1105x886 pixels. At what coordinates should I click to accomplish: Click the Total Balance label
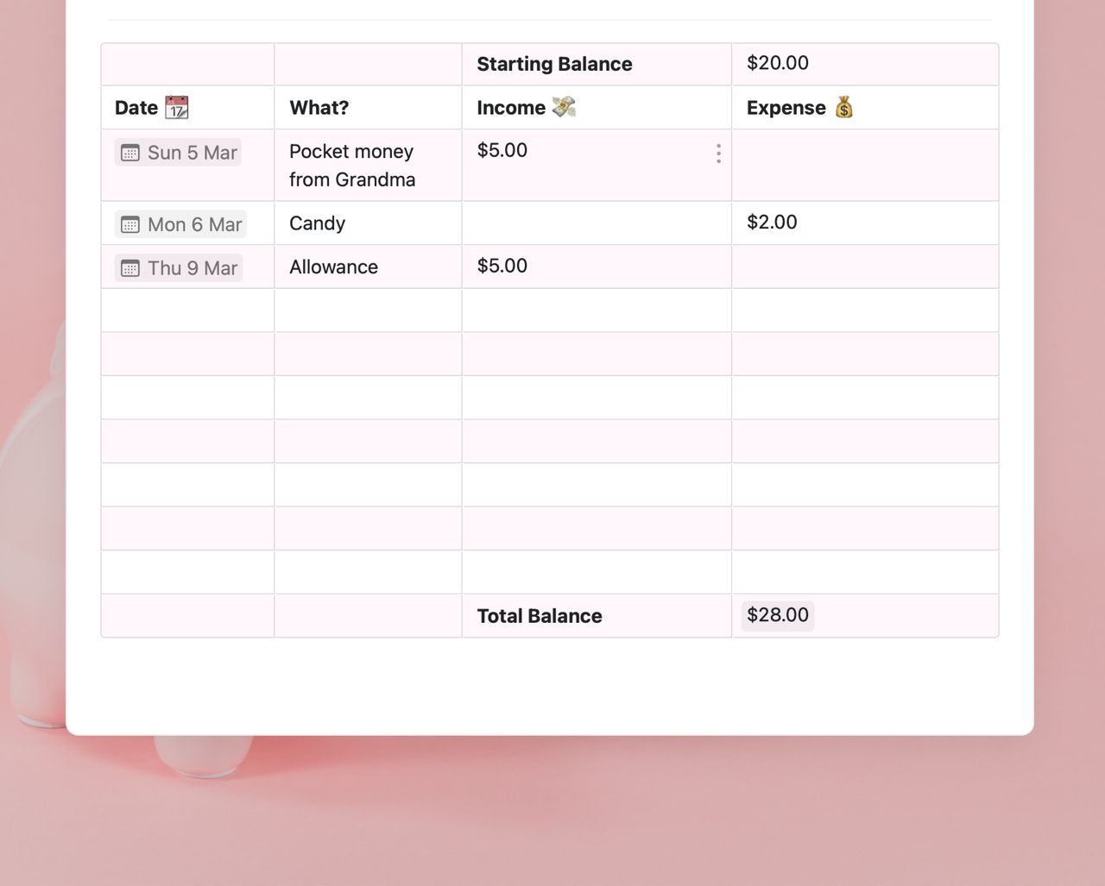pos(539,616)
